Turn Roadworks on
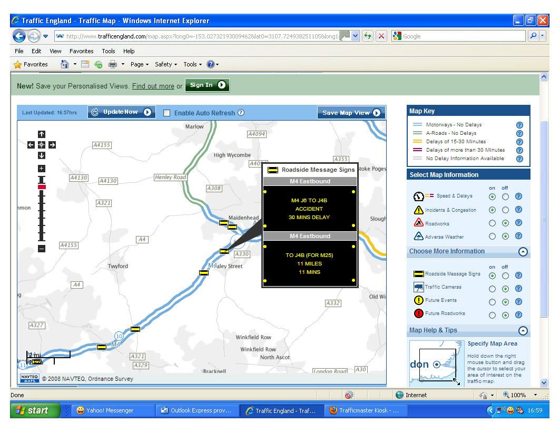The image size is (560, 433). (x=492, y=223)
